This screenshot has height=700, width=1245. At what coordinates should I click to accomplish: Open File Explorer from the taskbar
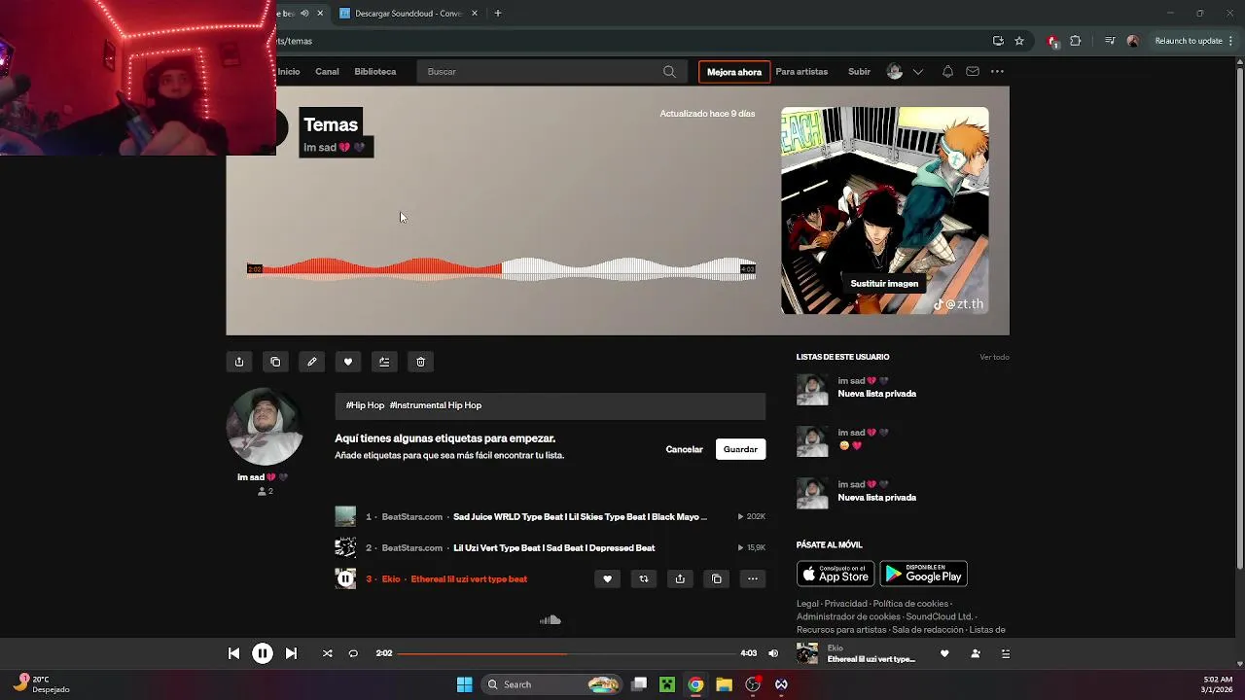pyautogui.click(x=724, y=684)
